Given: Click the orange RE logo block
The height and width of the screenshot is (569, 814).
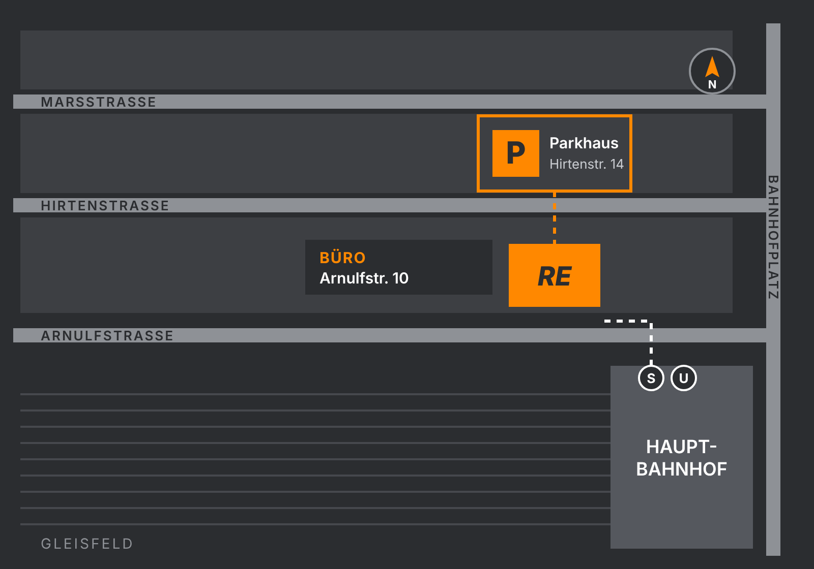Looking at the screenshot, I should (x=555, y=275).
